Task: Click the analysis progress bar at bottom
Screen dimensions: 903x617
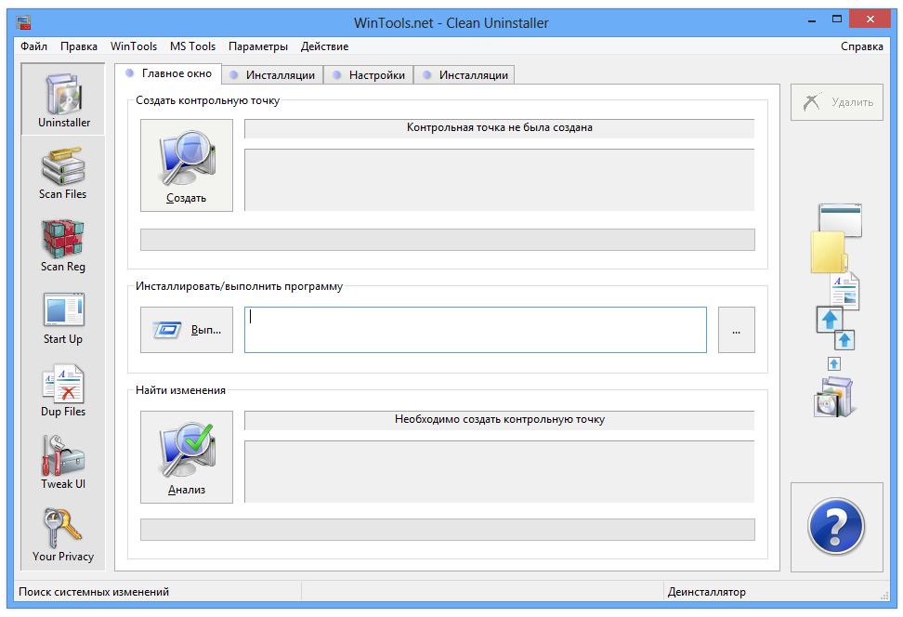Action: [x=448, y=530]
